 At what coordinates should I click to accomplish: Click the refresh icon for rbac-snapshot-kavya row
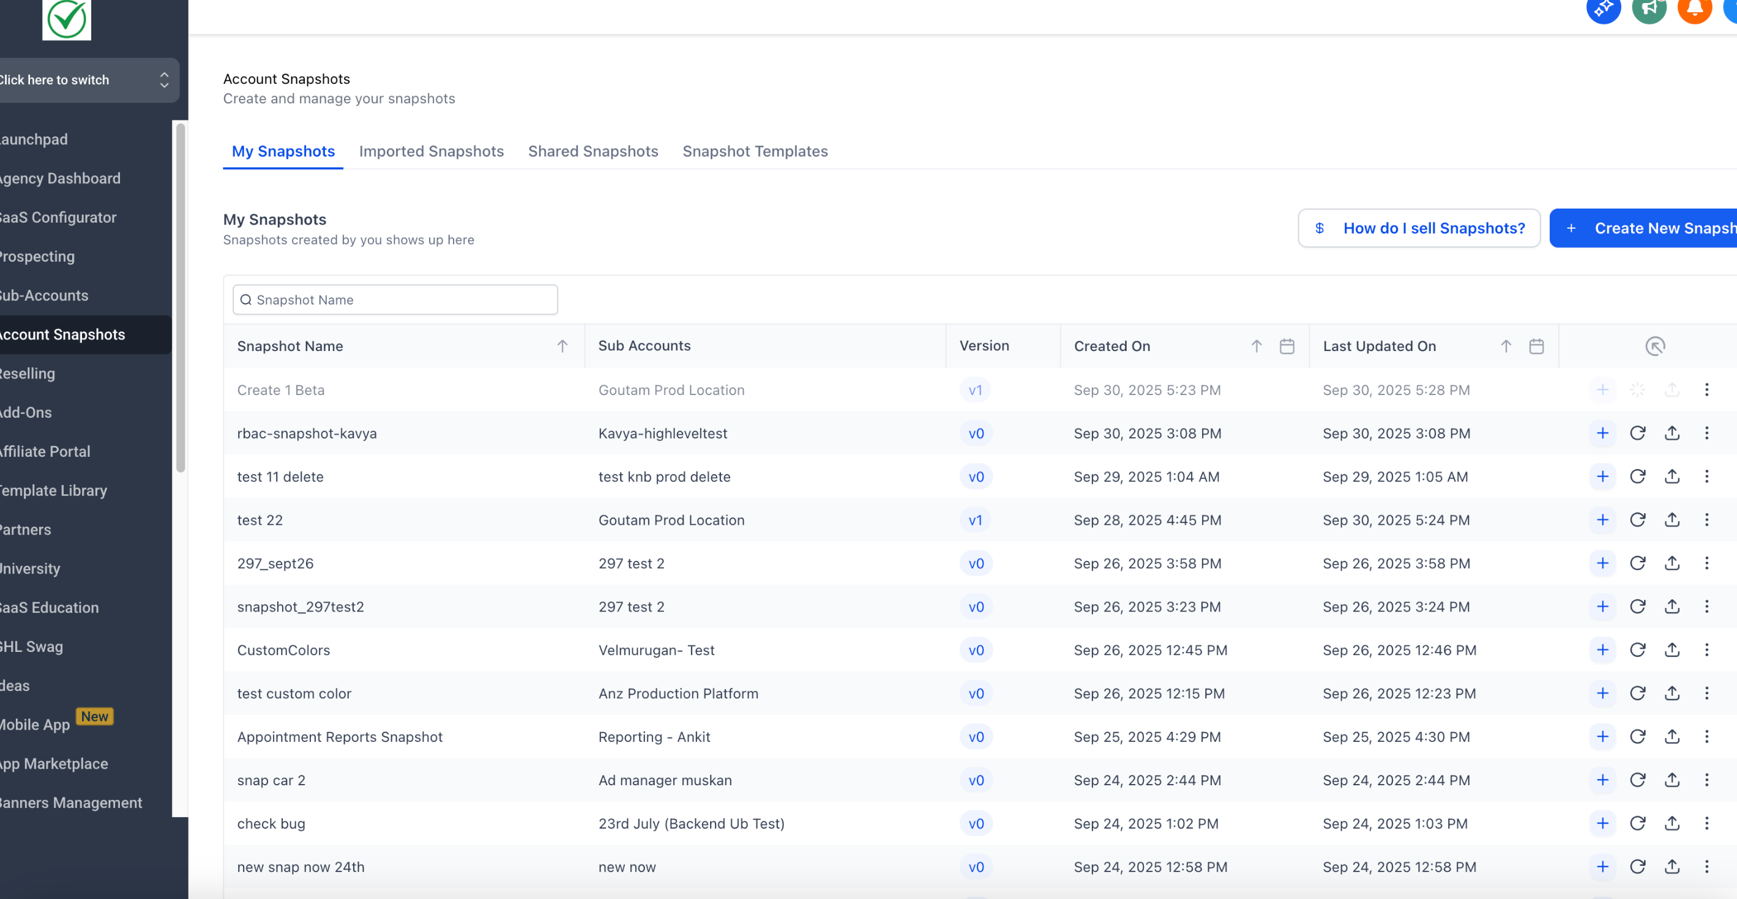1637,434
